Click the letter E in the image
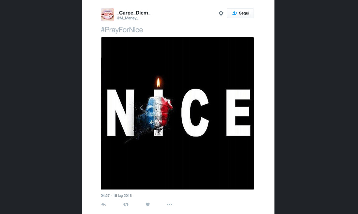The width and height of the screenshot is (358, 214). tap(238, 112)
